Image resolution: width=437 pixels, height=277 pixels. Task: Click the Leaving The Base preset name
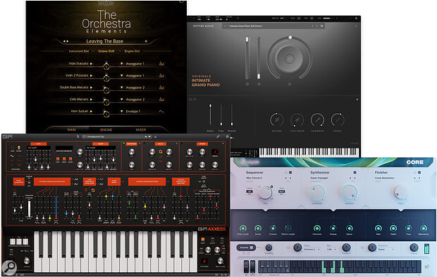tap(105, 41)
